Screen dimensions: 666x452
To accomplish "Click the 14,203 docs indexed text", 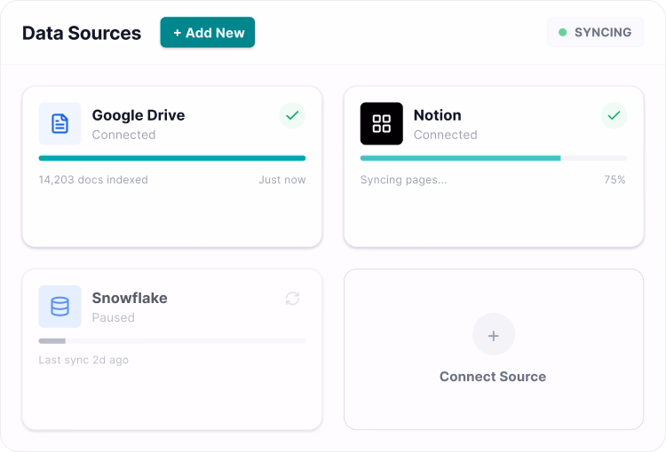I will 93,180.
